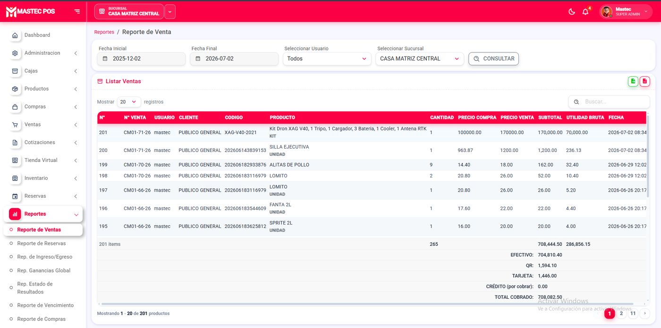
Task: Click the Mastec user avatar
Action: pyautogui.click(x=607, y=12)
